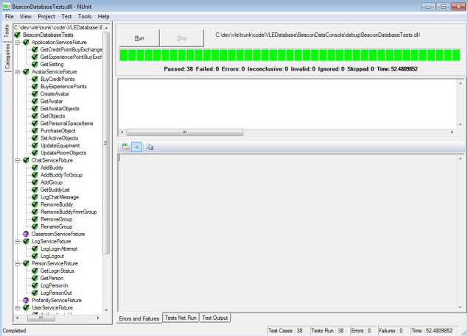Click the copy toolbar icon
468x336 pixels.
(150, 147)
